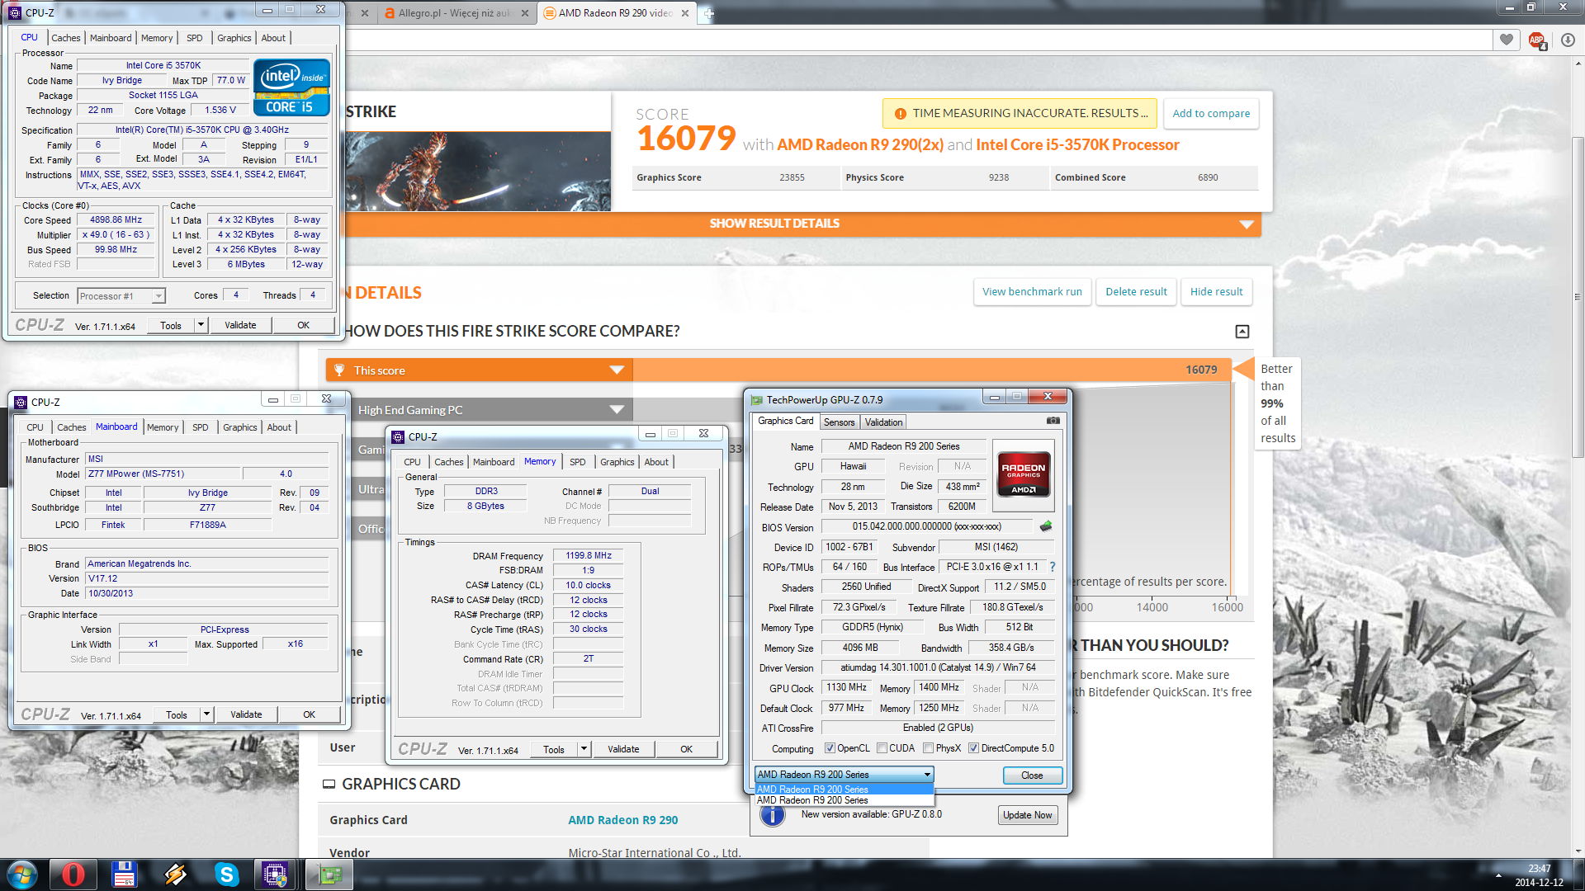Screen dimensions: 1585x891
Task: Toggle the CUDA checkbox
Action: [x=882, y=748]
